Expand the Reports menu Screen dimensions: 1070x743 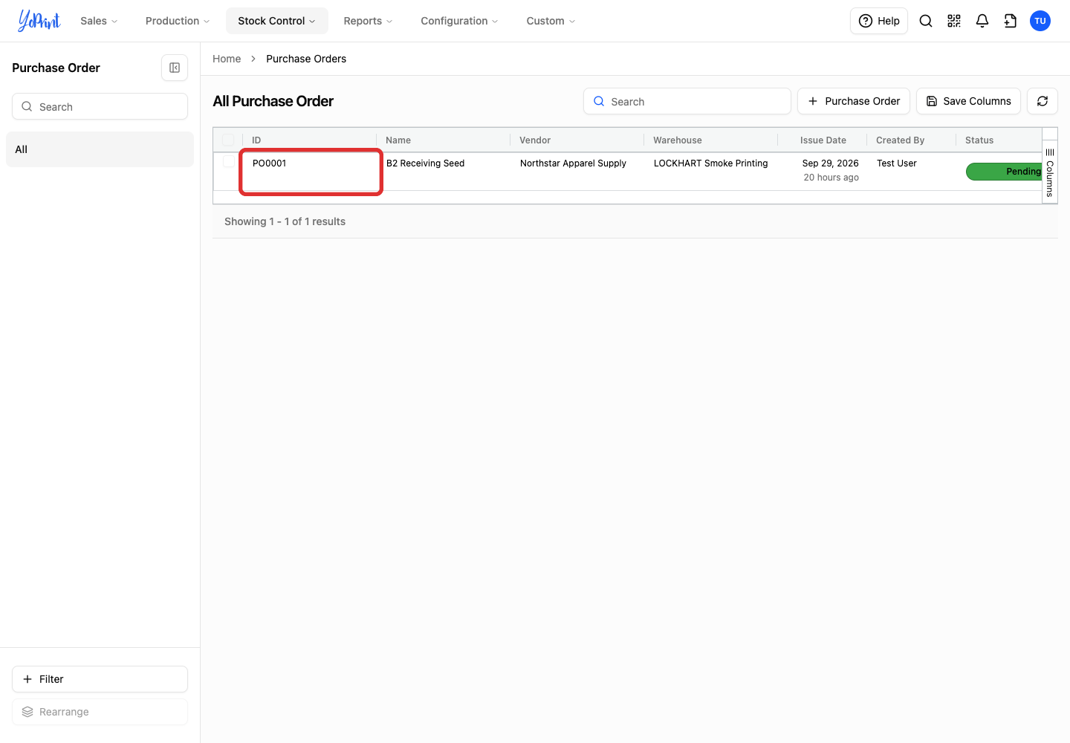368,21
